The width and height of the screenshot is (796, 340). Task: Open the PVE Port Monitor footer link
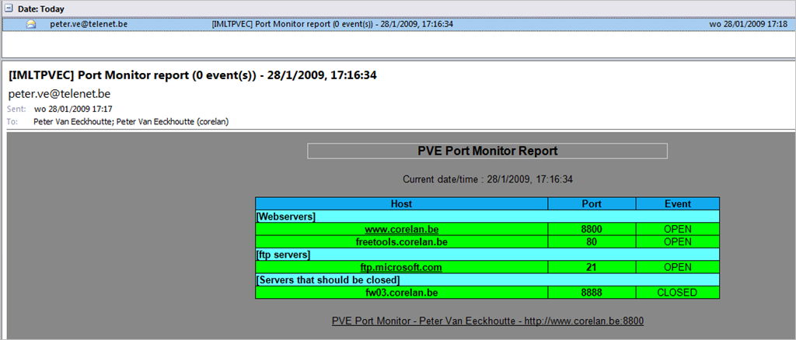487,321
